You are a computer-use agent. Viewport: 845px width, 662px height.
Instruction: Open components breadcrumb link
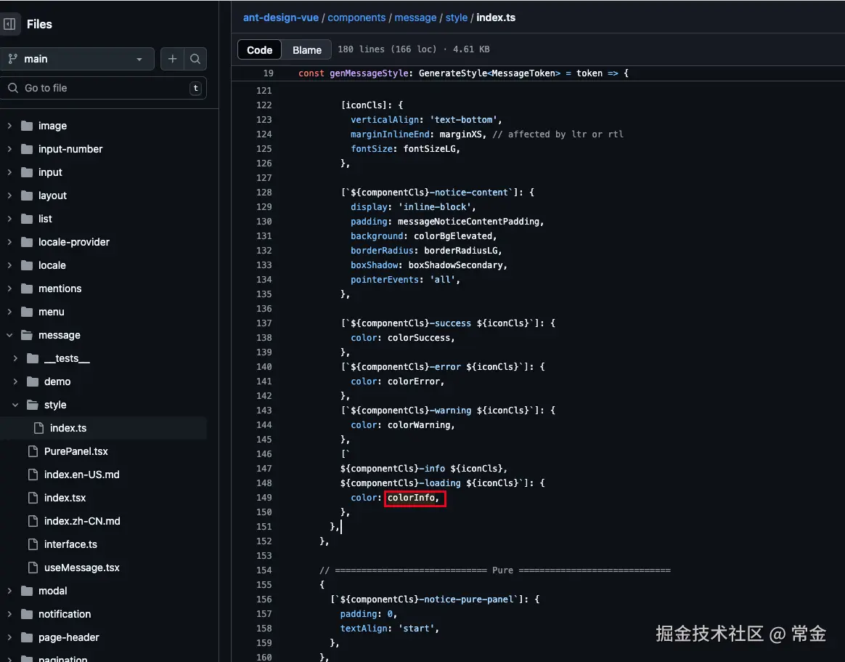[x=356, y=17]
